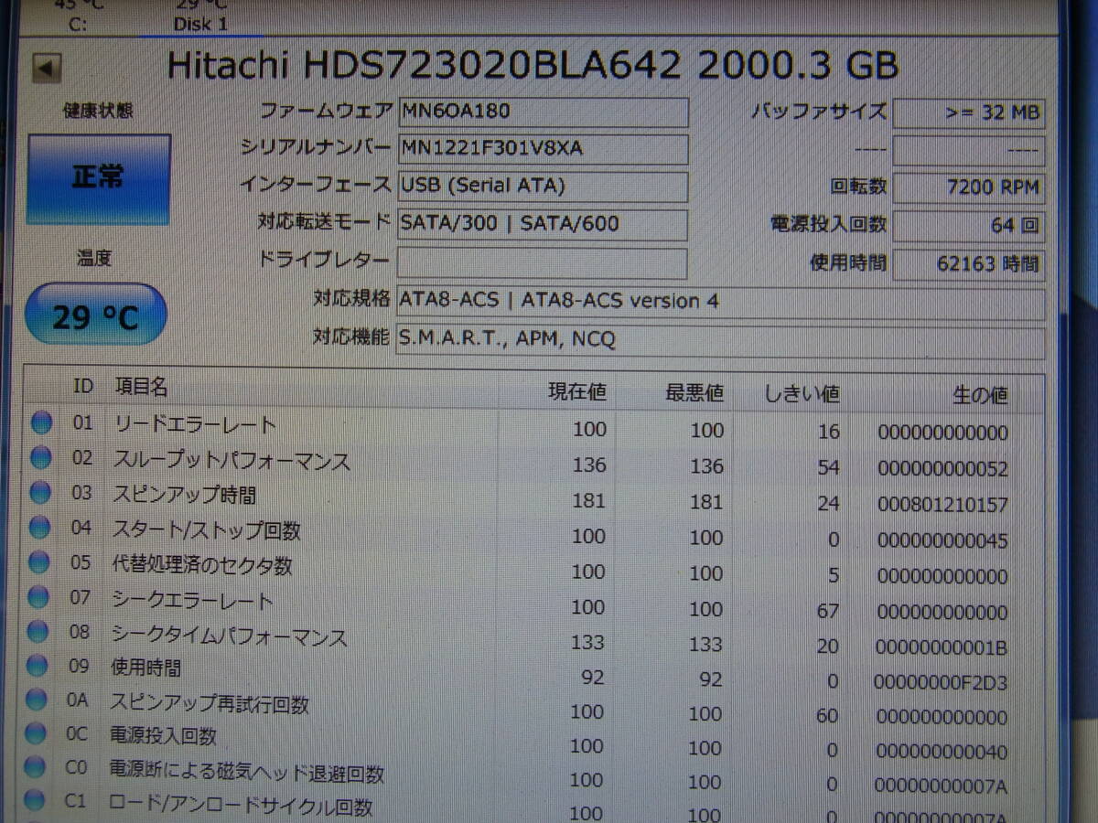Click the previous disk arrow button

[x=47, y=68]
